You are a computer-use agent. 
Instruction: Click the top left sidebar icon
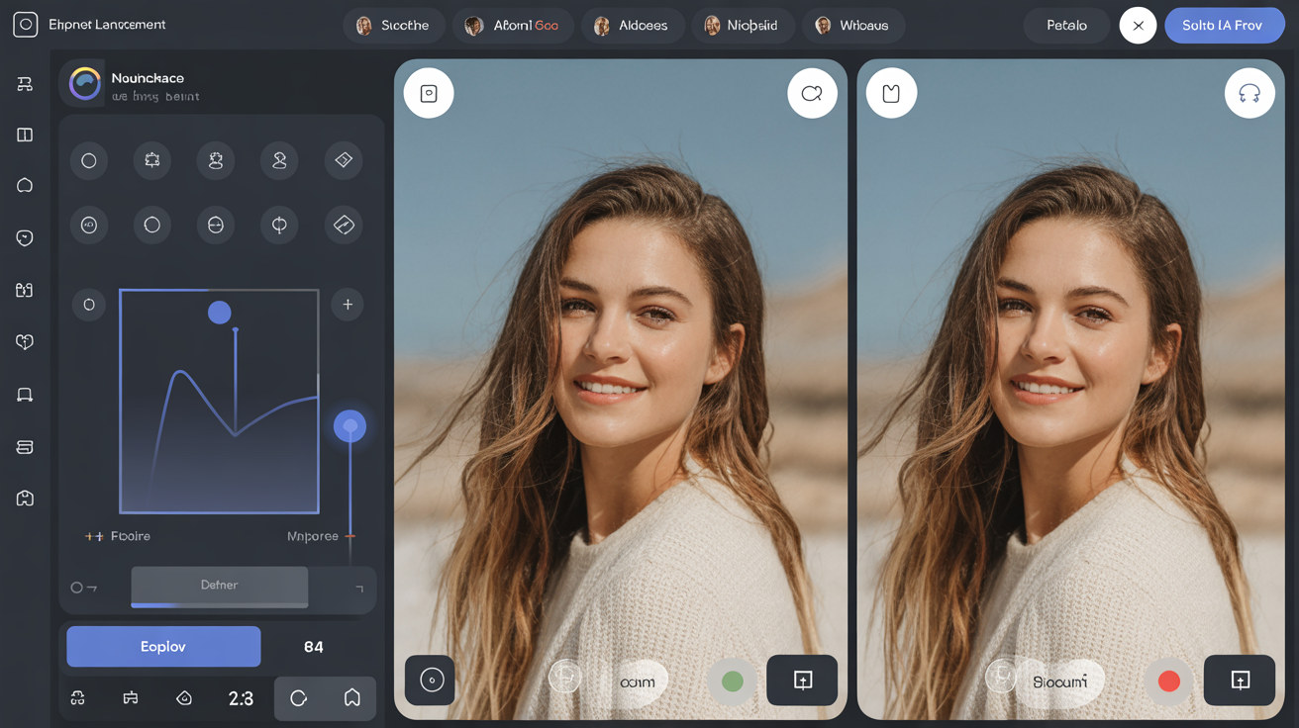[25, 84]
